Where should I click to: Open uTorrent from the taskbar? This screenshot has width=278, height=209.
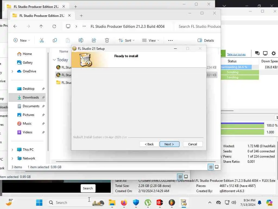[x=148, y=202]
